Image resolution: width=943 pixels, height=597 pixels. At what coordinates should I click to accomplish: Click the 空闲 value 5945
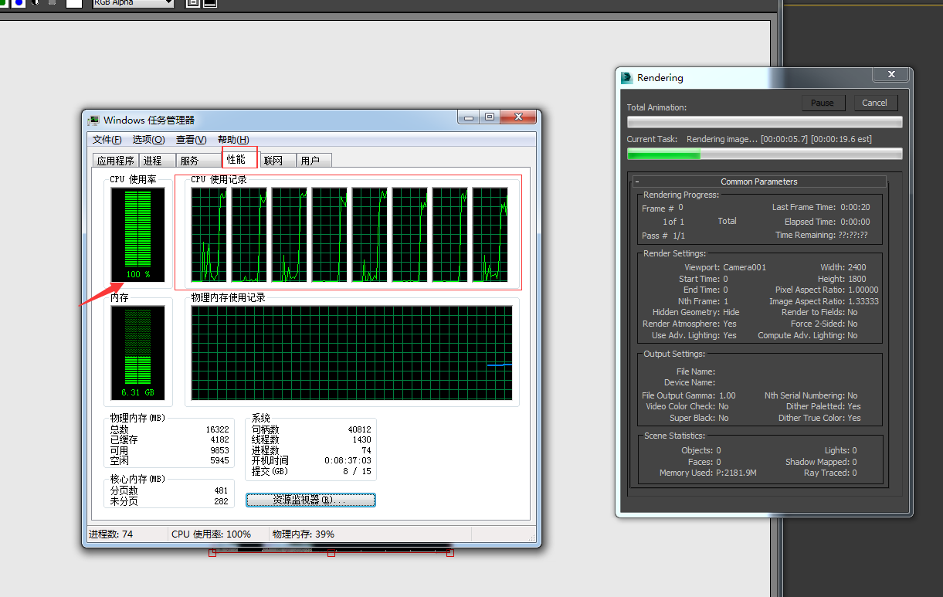tap(220, 460)
